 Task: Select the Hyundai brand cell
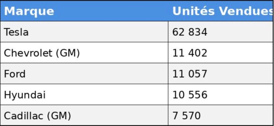pyautogui.click(x=25, y=95)
